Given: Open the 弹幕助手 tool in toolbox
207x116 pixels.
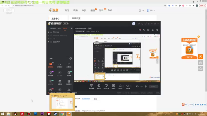Looking at the screenshot, I should 51,65.
